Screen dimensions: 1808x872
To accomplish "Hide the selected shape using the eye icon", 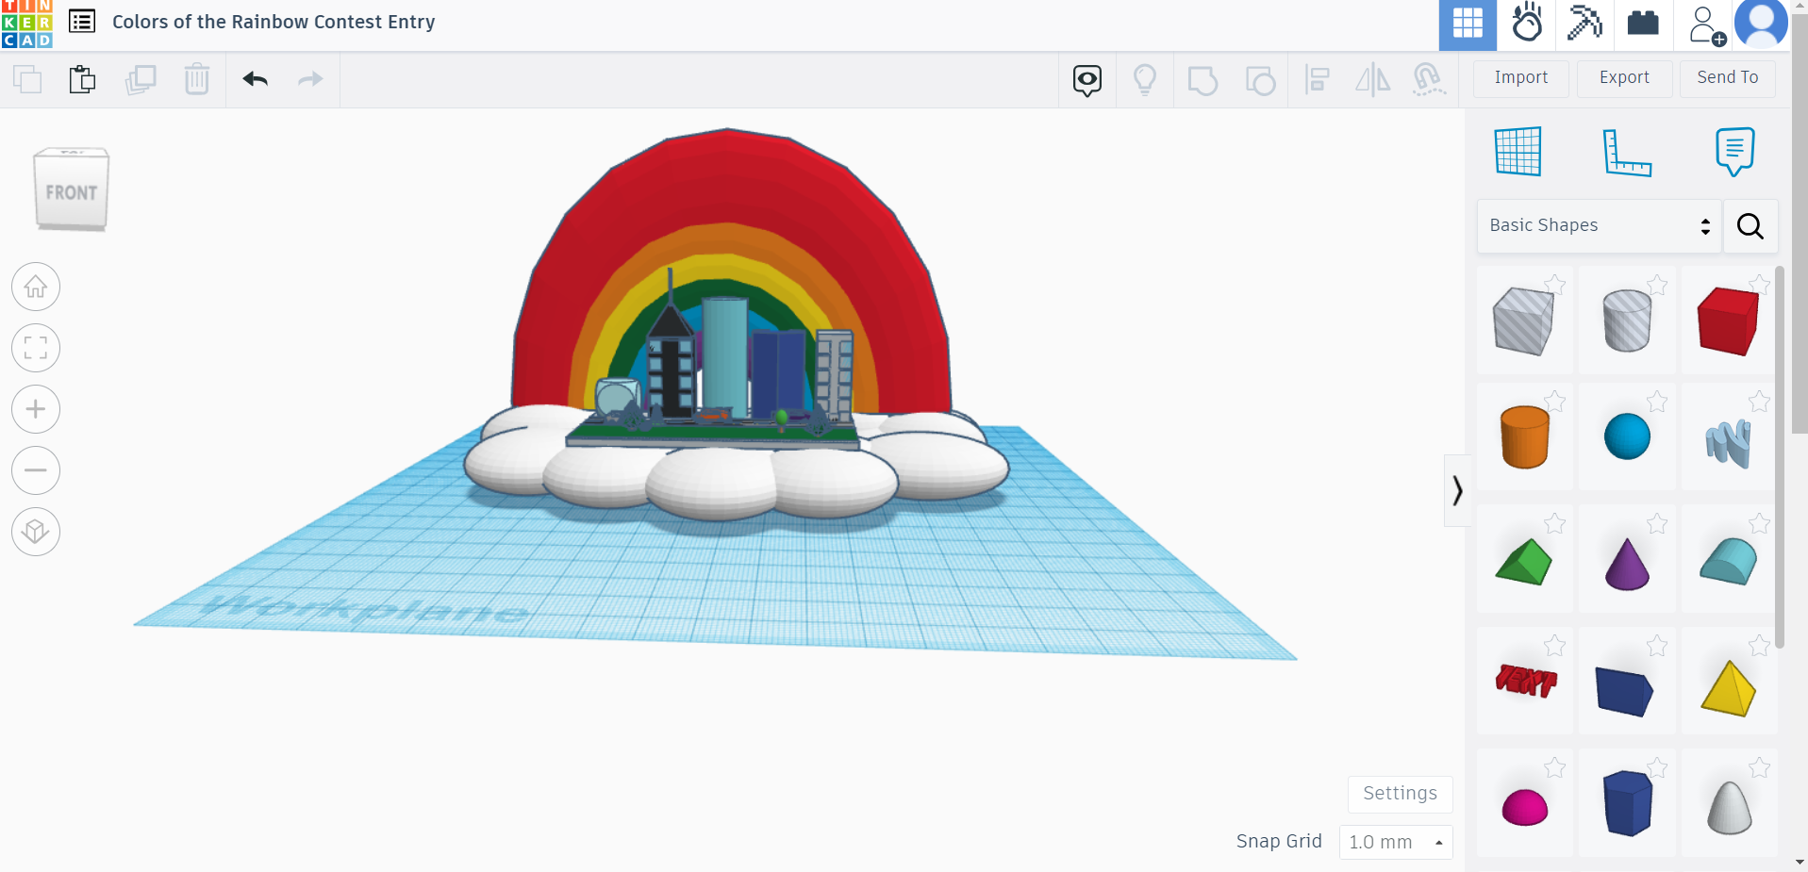I will (1086, 80).
